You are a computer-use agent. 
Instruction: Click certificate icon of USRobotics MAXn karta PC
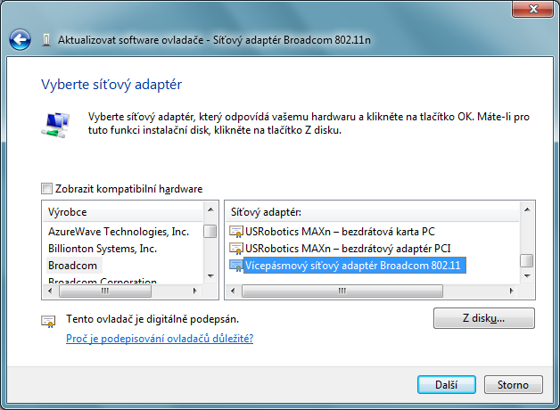point(236,232)
